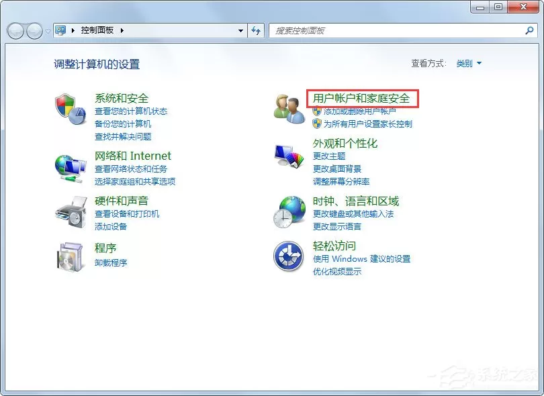The image size is (544, 396).
Task: Click the System and Security shield icon
Action: (x=71, y=109)
